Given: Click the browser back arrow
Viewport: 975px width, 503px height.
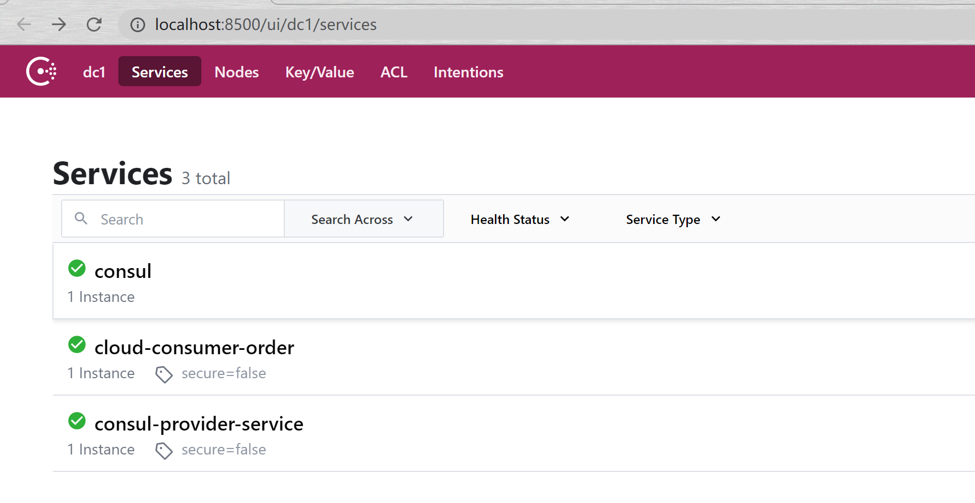Looking at the screenshot, I should 24,25.
